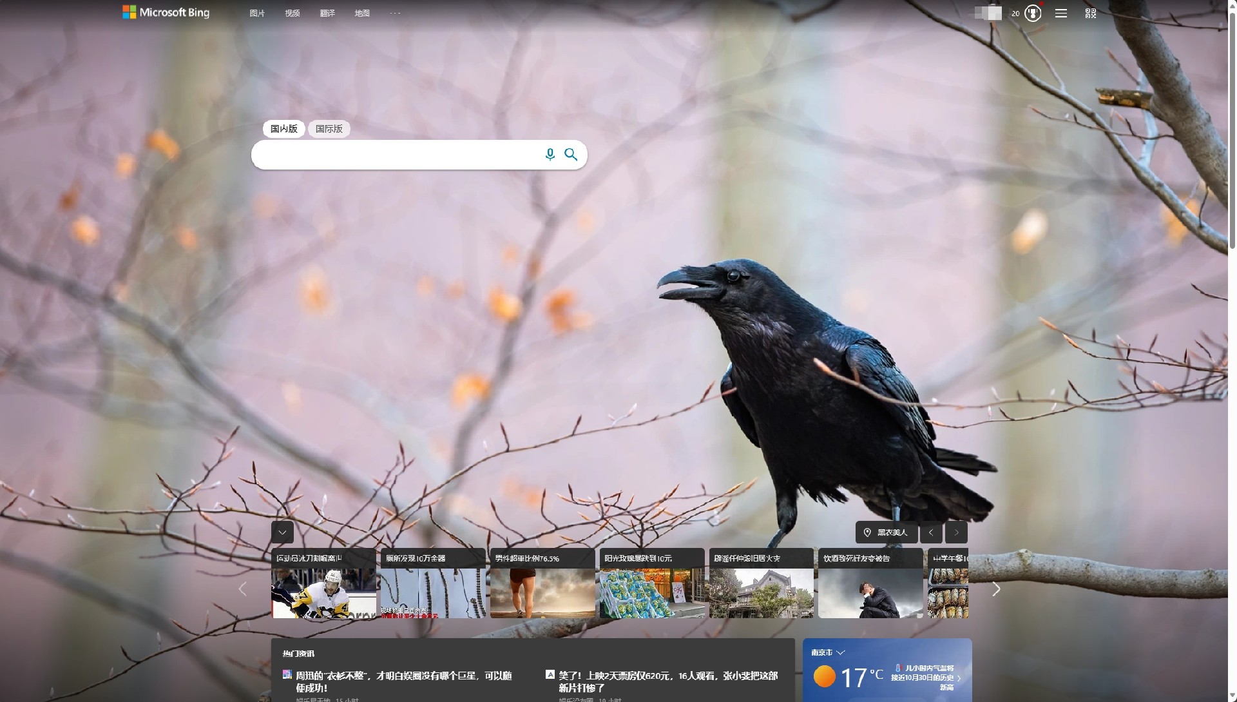Open the Rewards medal icon

point(1033,13)
